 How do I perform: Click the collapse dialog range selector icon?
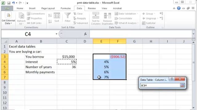tap(182, 86)
